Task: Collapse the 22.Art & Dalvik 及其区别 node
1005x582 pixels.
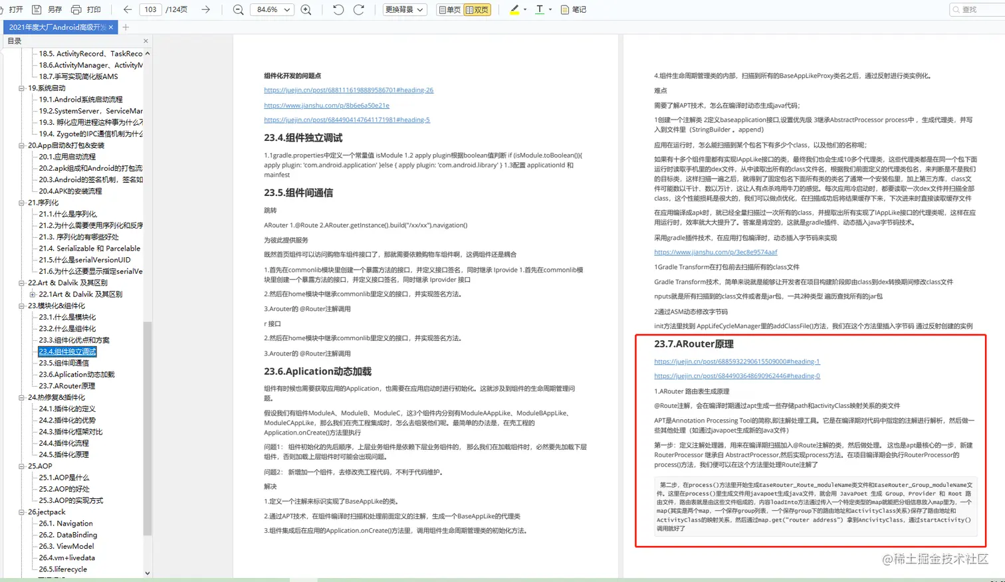Action: [x=22, y=283]
